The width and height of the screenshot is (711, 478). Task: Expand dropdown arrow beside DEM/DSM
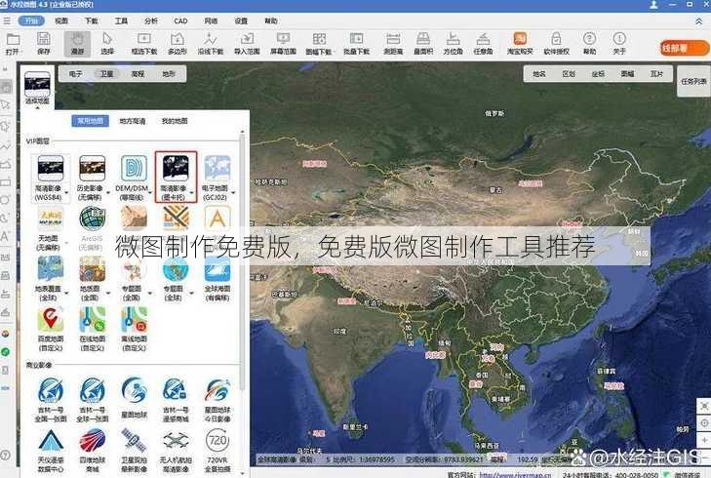tap(150, 193)
